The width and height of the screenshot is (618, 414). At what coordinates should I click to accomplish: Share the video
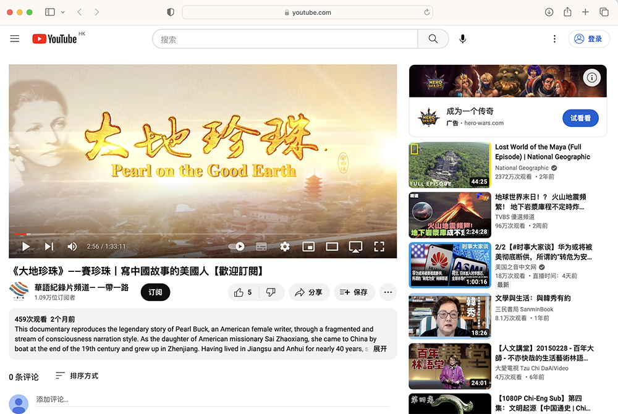click(x=310, y=292)
